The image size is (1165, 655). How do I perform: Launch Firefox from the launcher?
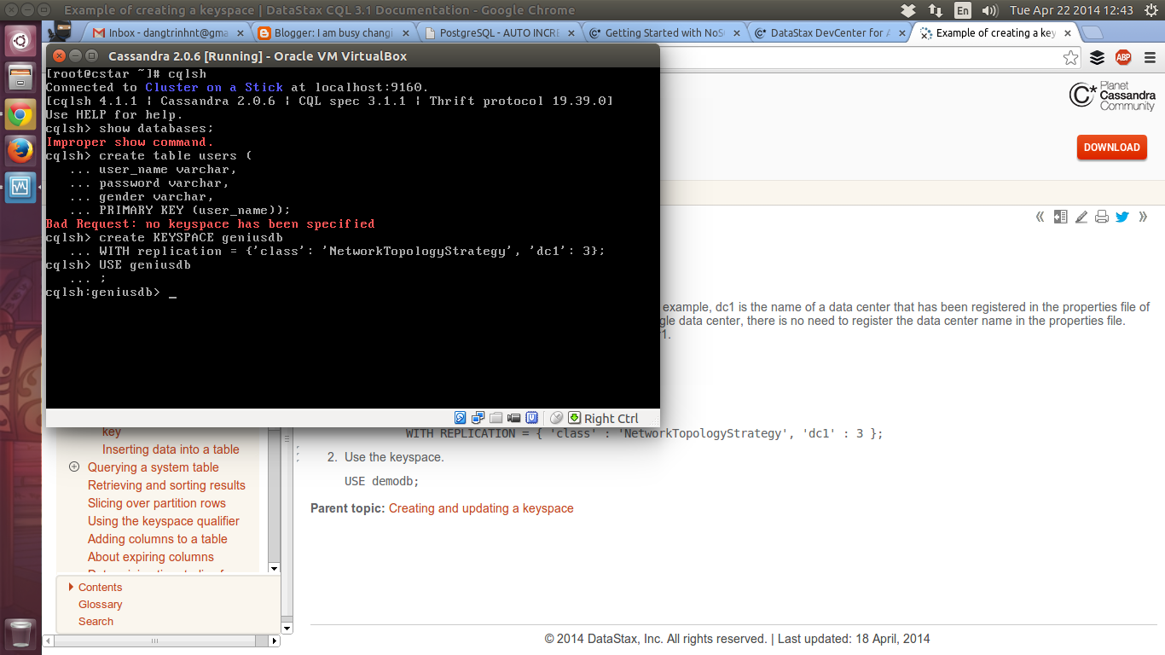click(20, 151)
